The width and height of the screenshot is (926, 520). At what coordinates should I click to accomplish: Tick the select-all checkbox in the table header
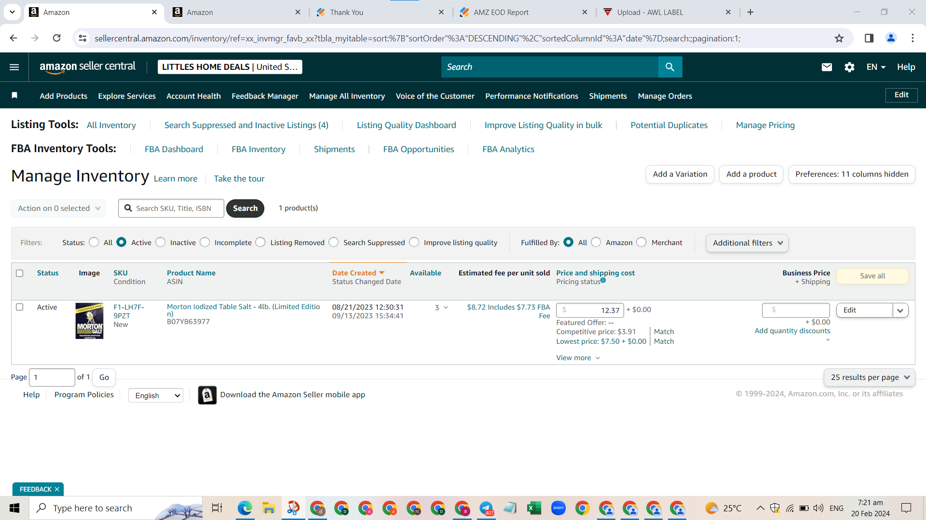pos(20,273)
